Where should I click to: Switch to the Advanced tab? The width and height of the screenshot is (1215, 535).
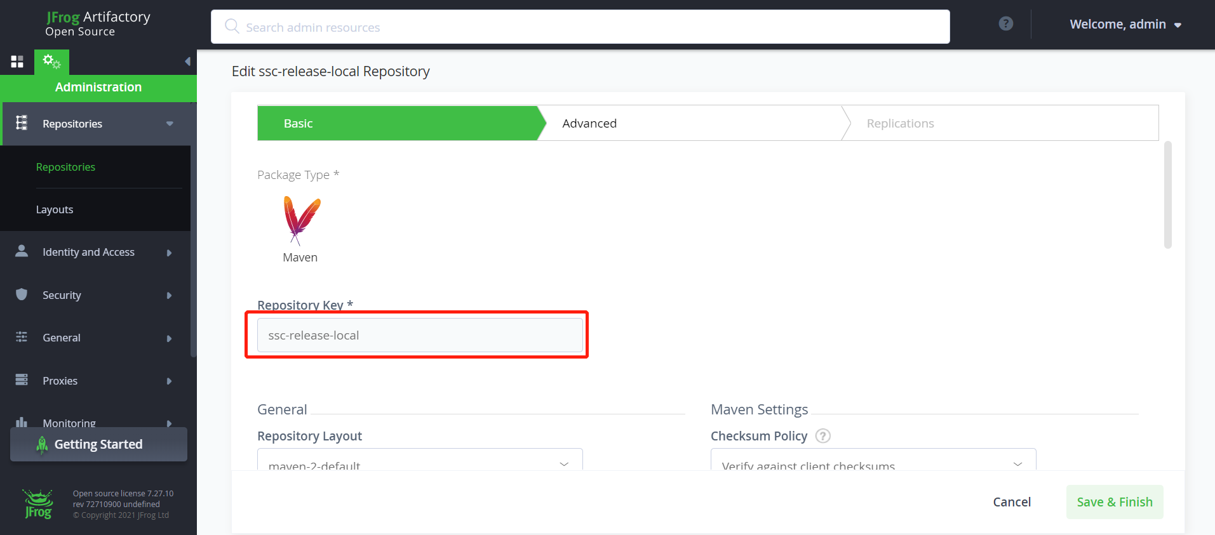tap(694, 123)
